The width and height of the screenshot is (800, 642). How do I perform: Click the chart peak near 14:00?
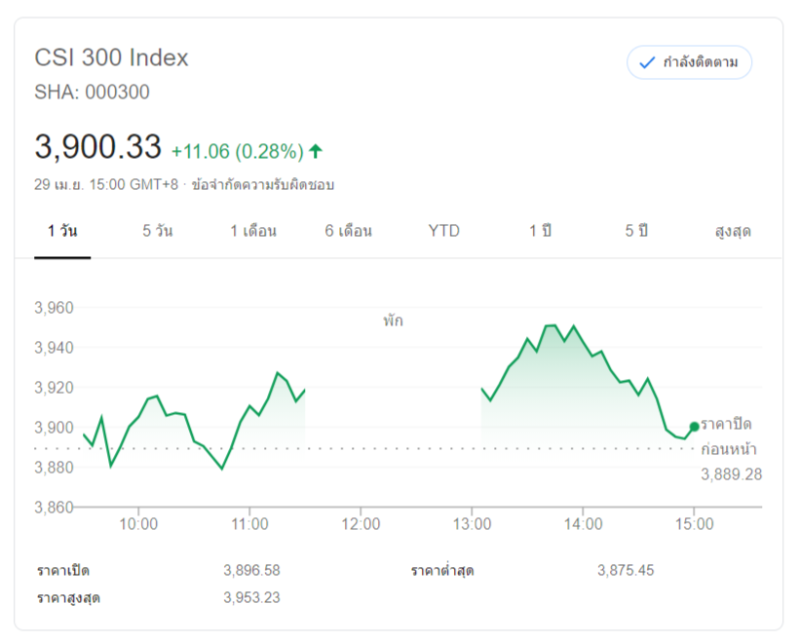click(551, 325)
